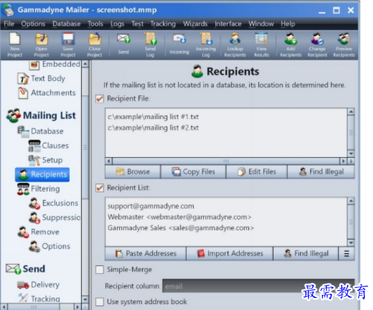
Task: Select Exclusions in the sidebar
Action: (x=54, y=203)
